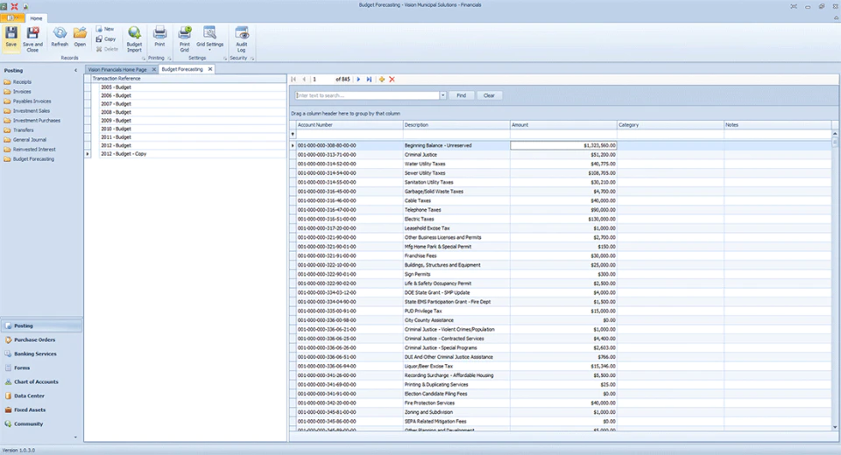Jump to the last record in the navigator

point(369,80)
